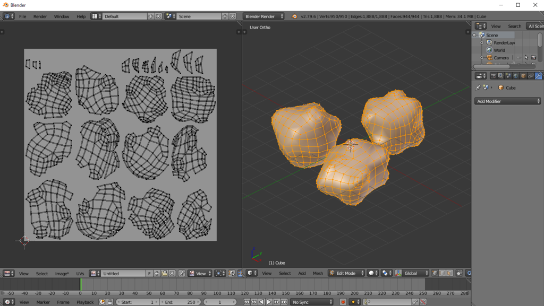Toggle UV sync selection icon
Screen dimensions: 544x306
pyautogui.click(x=232, y=274)
